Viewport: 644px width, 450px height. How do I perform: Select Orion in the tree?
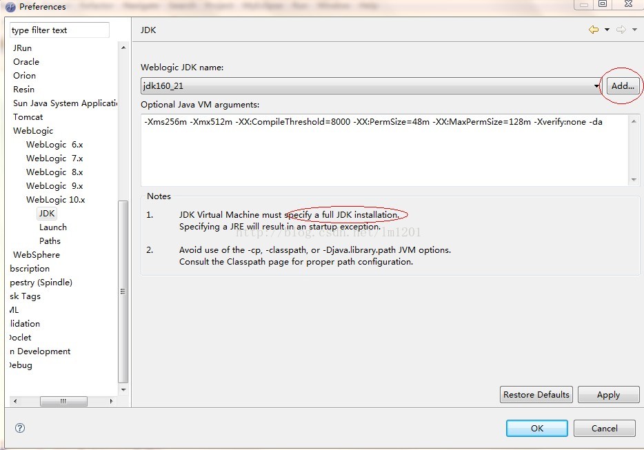tap(24, 76)
